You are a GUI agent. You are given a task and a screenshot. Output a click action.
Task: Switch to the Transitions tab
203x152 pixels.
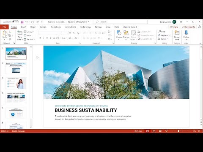coord(56,27)
